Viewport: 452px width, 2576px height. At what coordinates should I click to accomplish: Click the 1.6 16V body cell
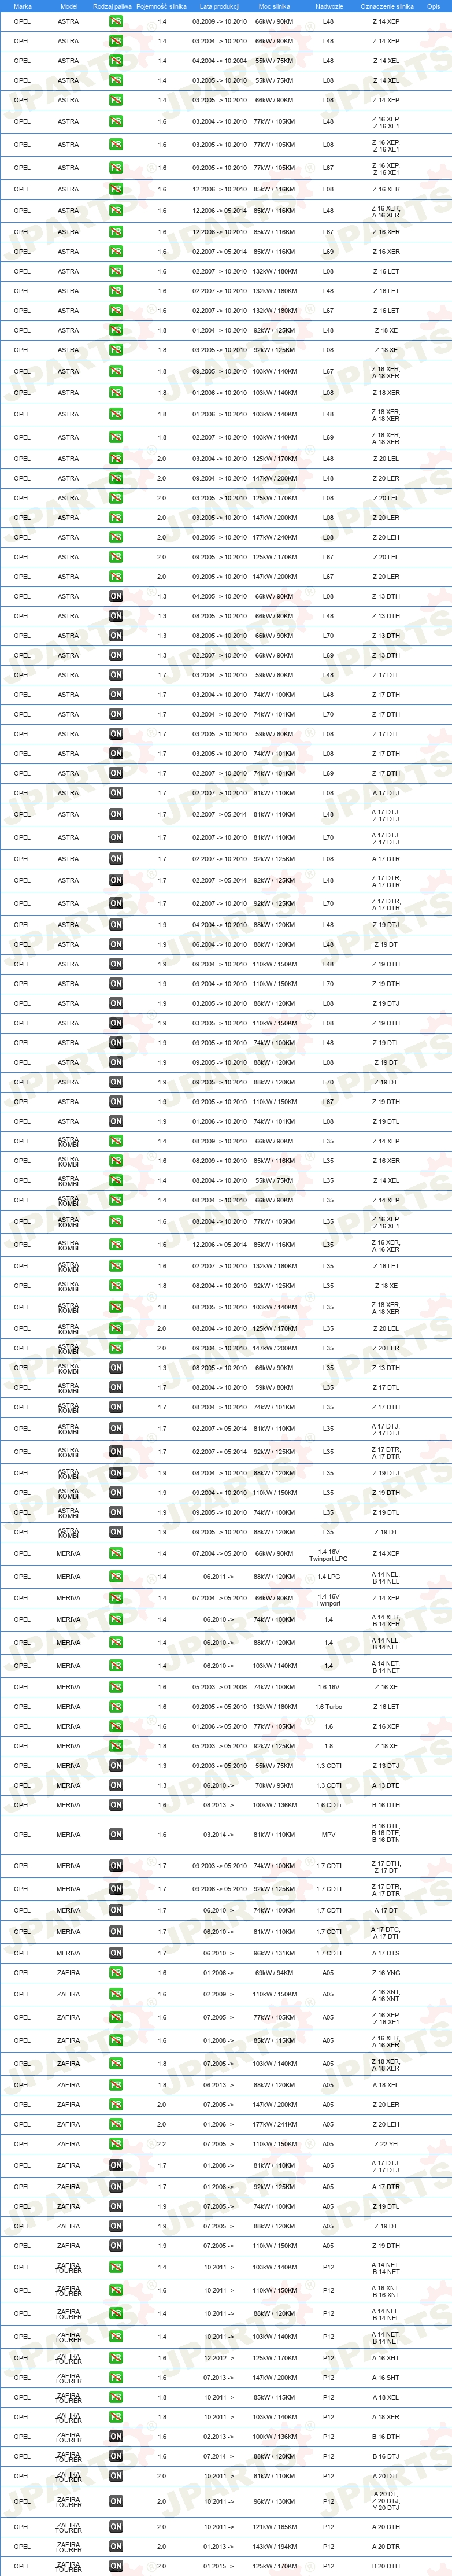(x=328, y=1687)
